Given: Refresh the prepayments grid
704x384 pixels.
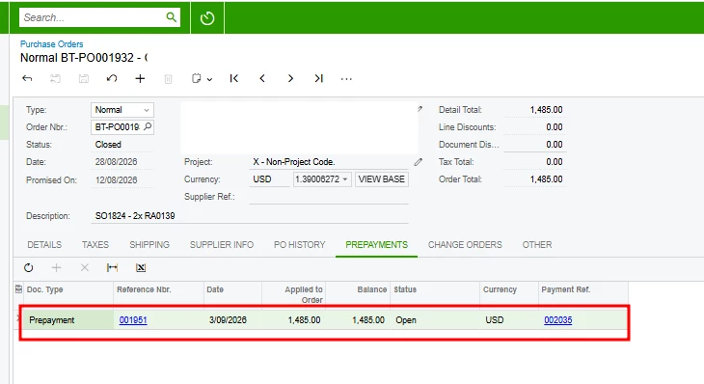Looking at the screenshot, I should 28,267.
